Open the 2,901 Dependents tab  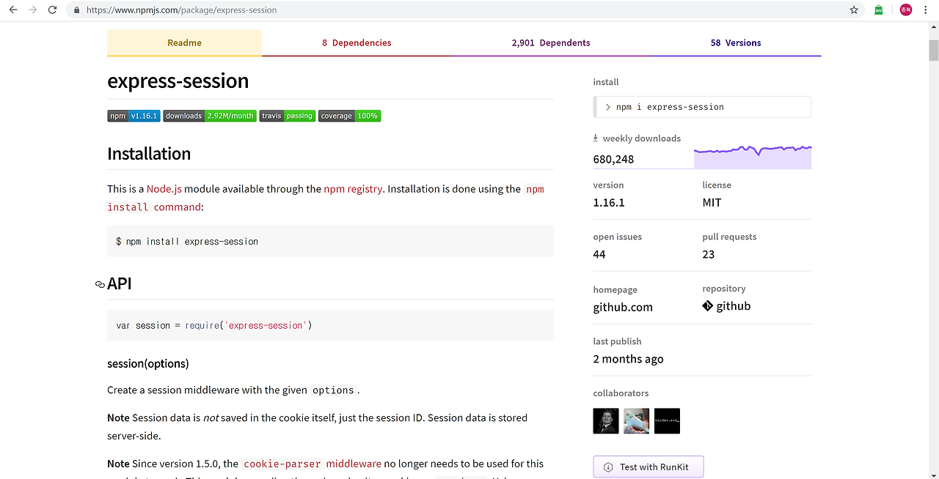(x=551, y=42)
